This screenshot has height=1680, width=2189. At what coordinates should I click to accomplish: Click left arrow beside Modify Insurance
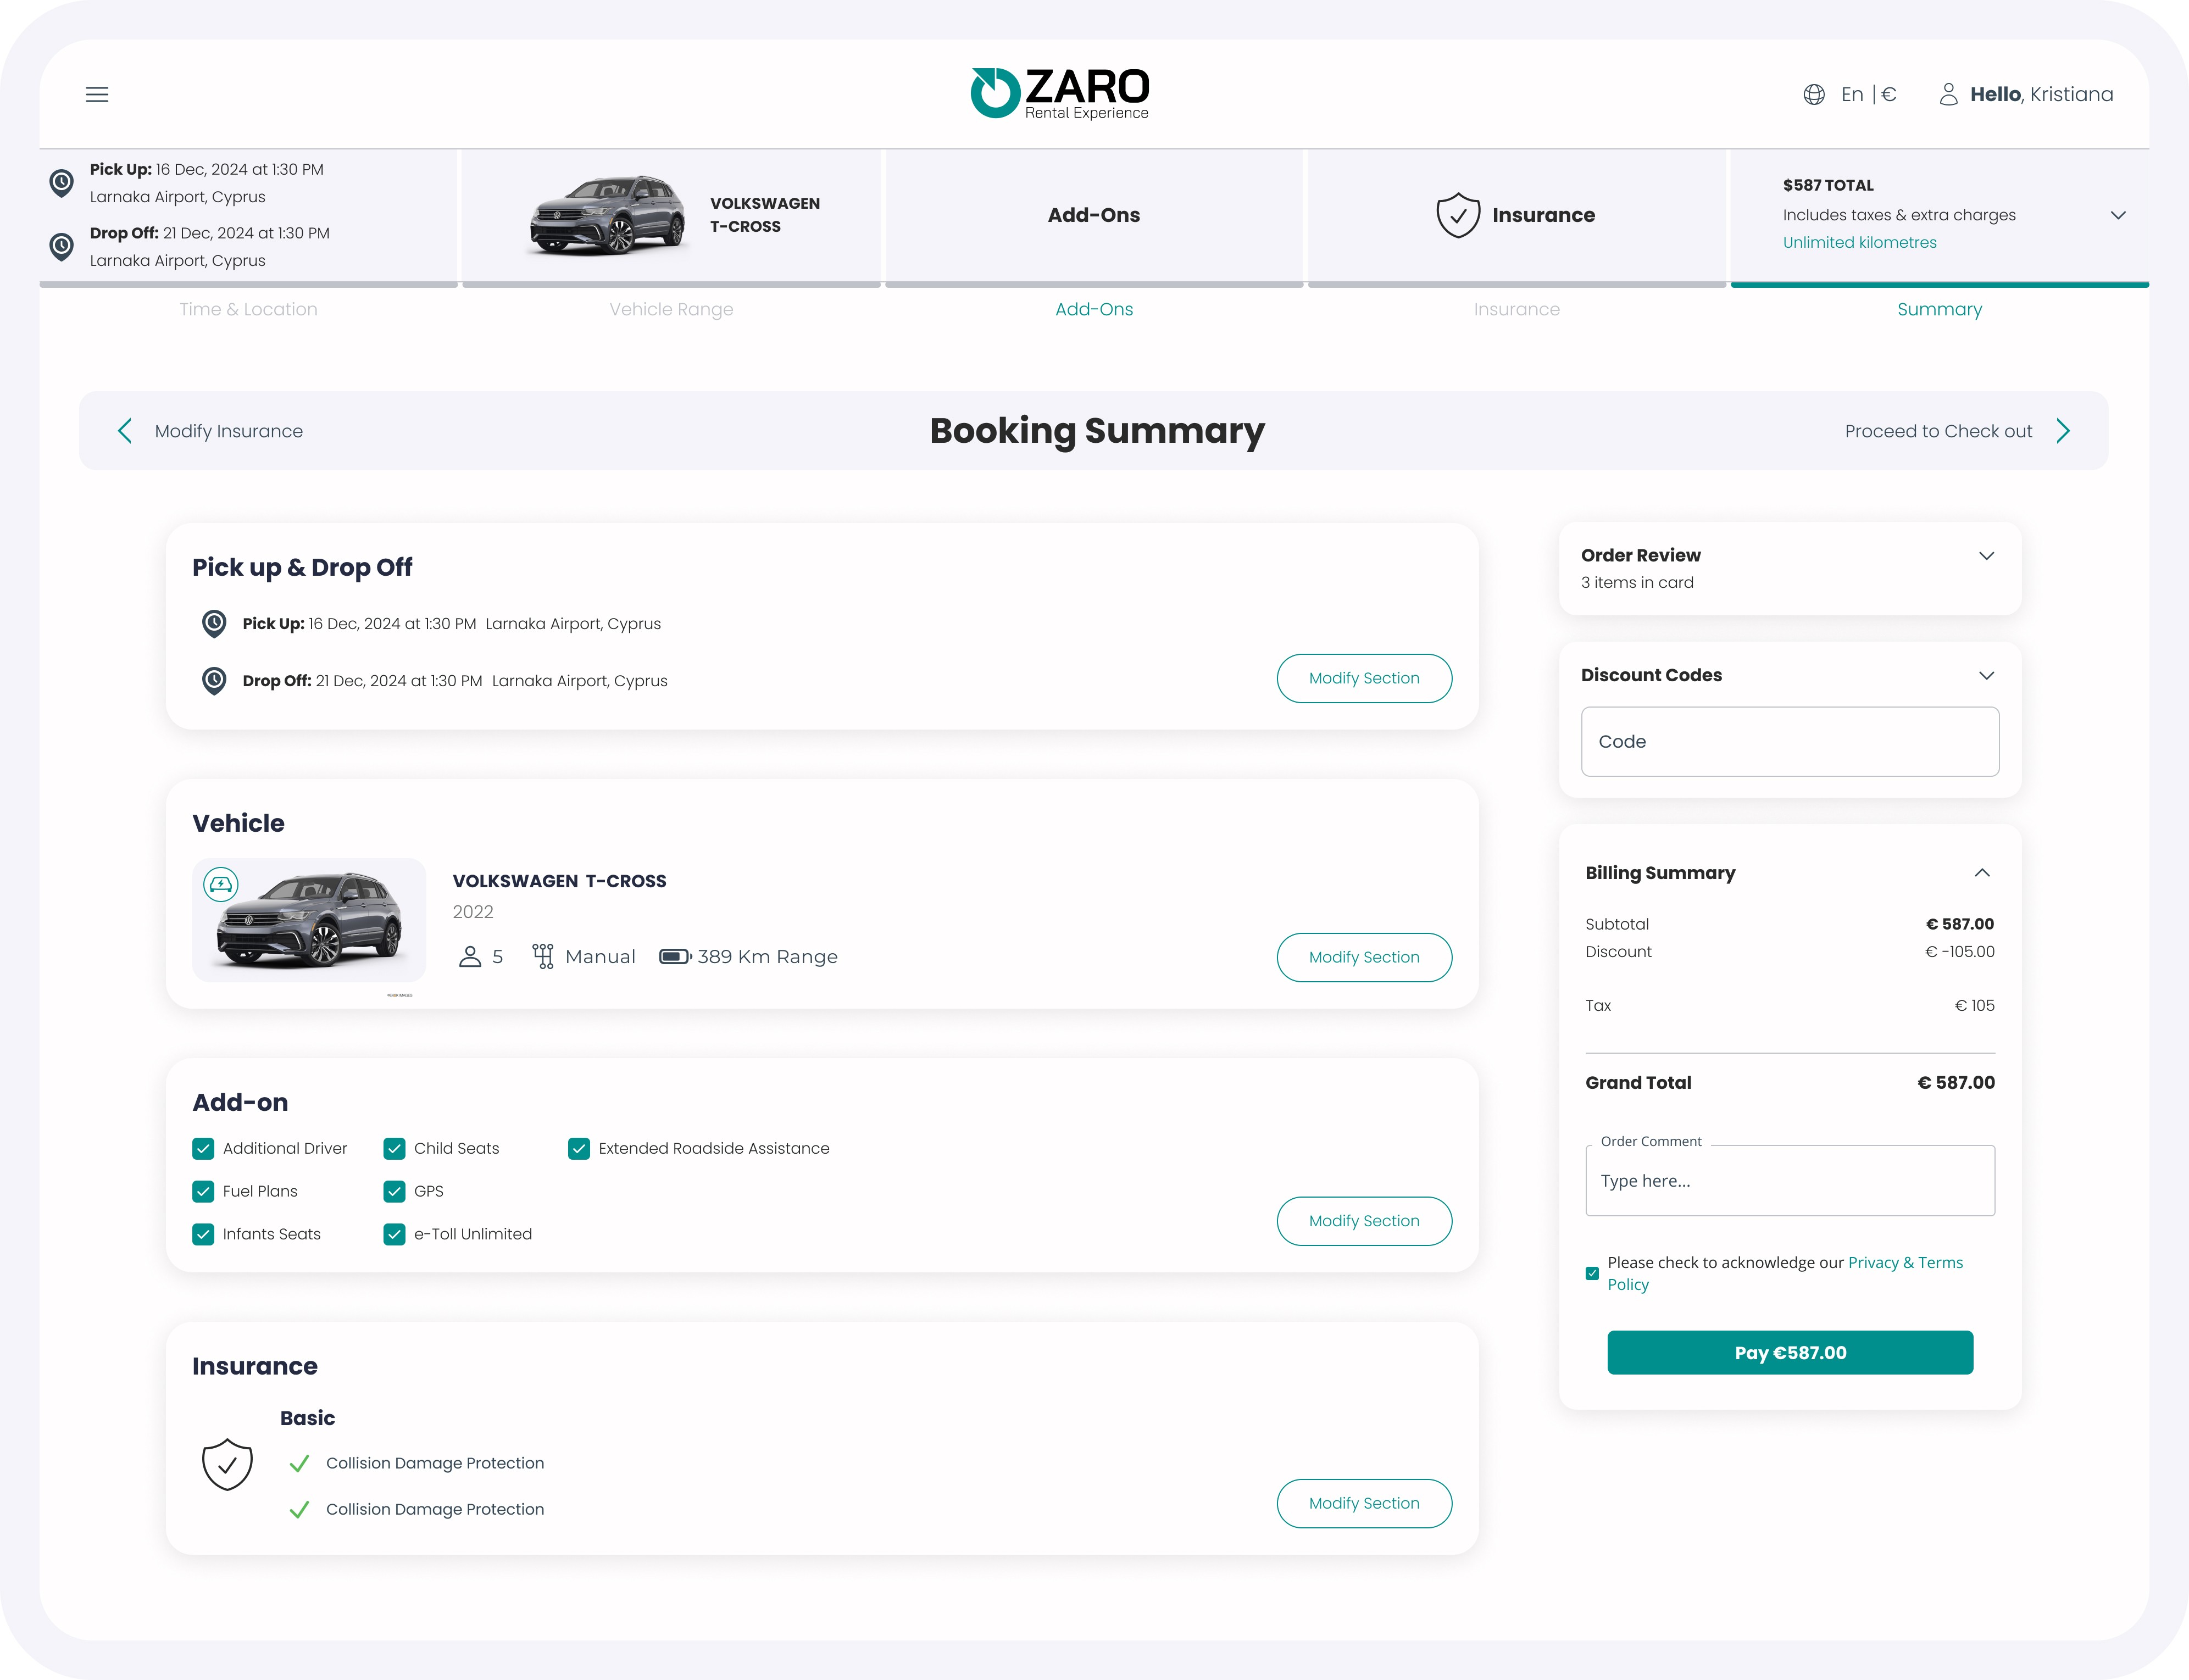tap(125, 431)
